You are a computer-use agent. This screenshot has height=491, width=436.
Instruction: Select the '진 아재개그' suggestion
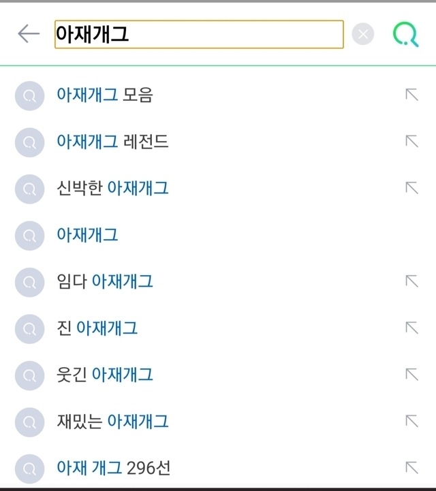pos(97,328)
